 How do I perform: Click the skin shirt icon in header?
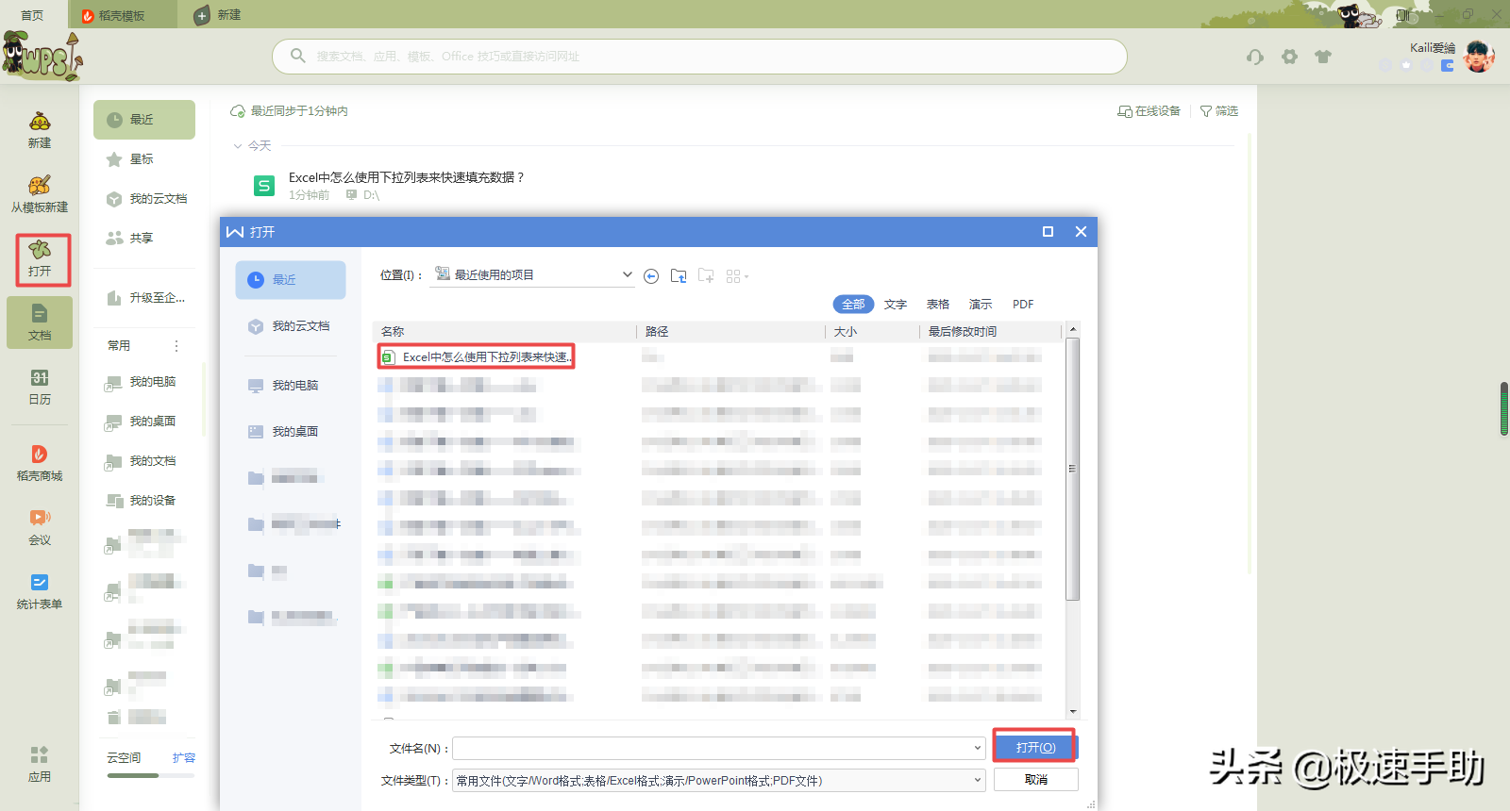click(1323, 57)
